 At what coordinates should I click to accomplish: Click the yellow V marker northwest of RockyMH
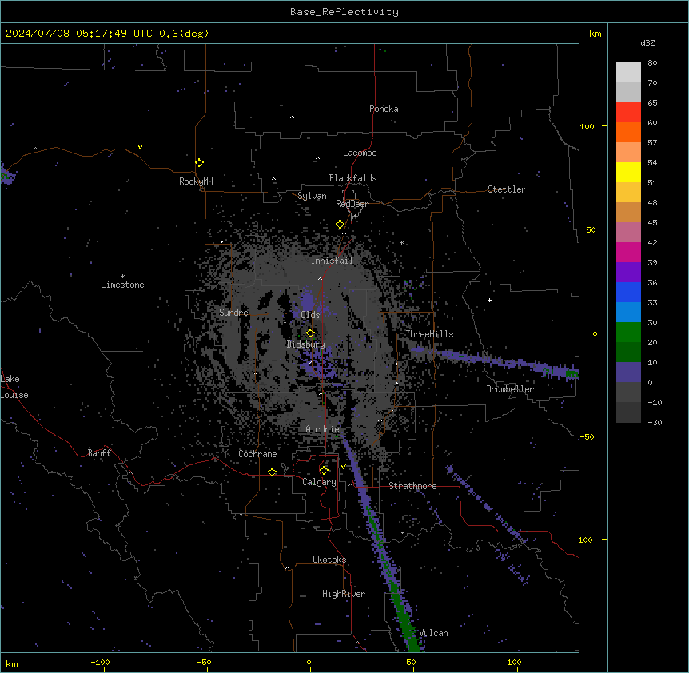(x=140, y=147)
